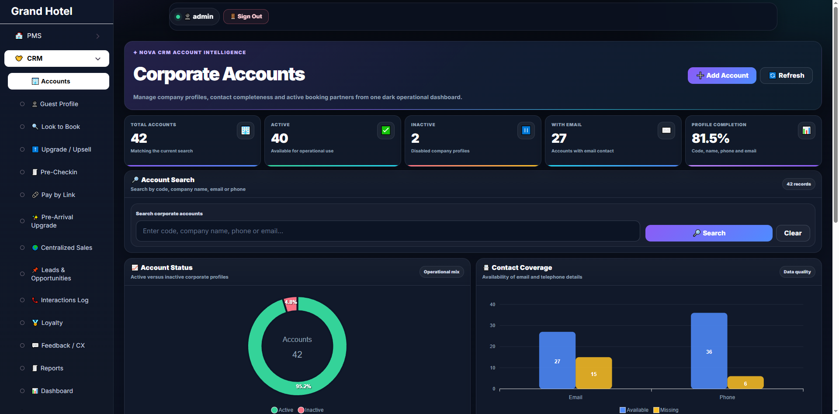Open the Accounts menu item
This screenshot has height=414, width=839.
click(x=59, y=81)
